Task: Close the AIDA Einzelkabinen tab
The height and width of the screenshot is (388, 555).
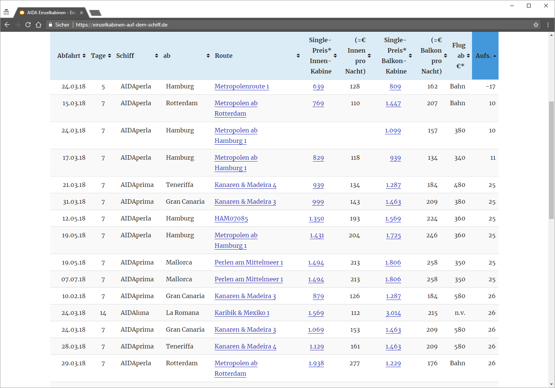Action: 81,13
